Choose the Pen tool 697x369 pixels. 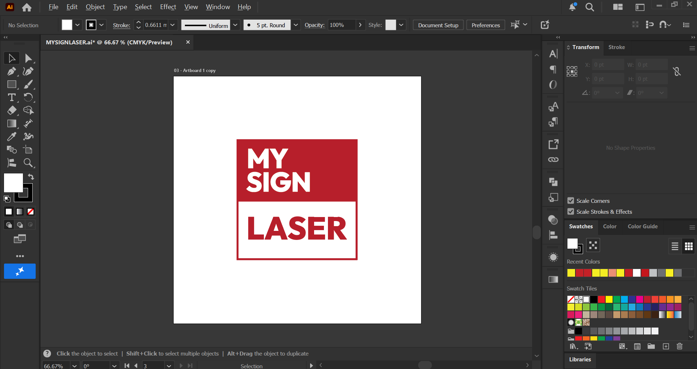pos(12,71)
